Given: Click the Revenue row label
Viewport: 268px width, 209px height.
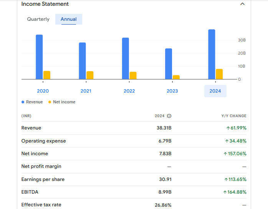Looking at the screenshot, I should (x=31, y=128).
